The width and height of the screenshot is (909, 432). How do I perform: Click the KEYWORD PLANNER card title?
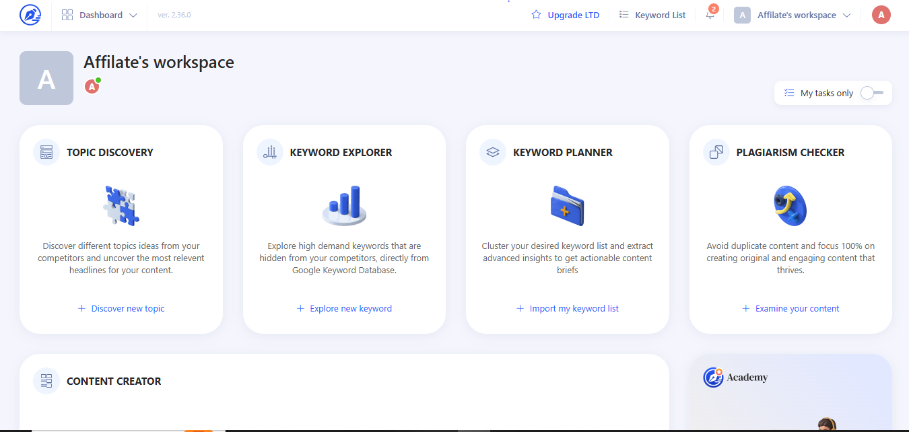pos(563,152)
